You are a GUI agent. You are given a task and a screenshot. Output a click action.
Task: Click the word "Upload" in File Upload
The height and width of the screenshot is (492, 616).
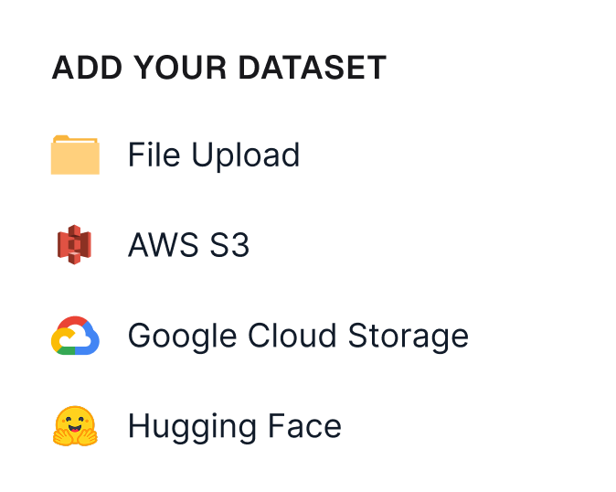coord(246,156)
